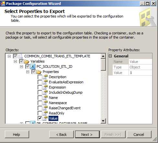
Task: Enable the RaiseChangedEvent checkbox
Action: click(x=40, y=108)
